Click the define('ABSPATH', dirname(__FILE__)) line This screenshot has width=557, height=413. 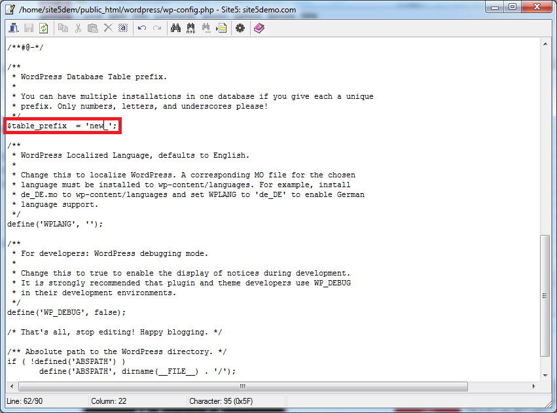[x=137, y=372]
